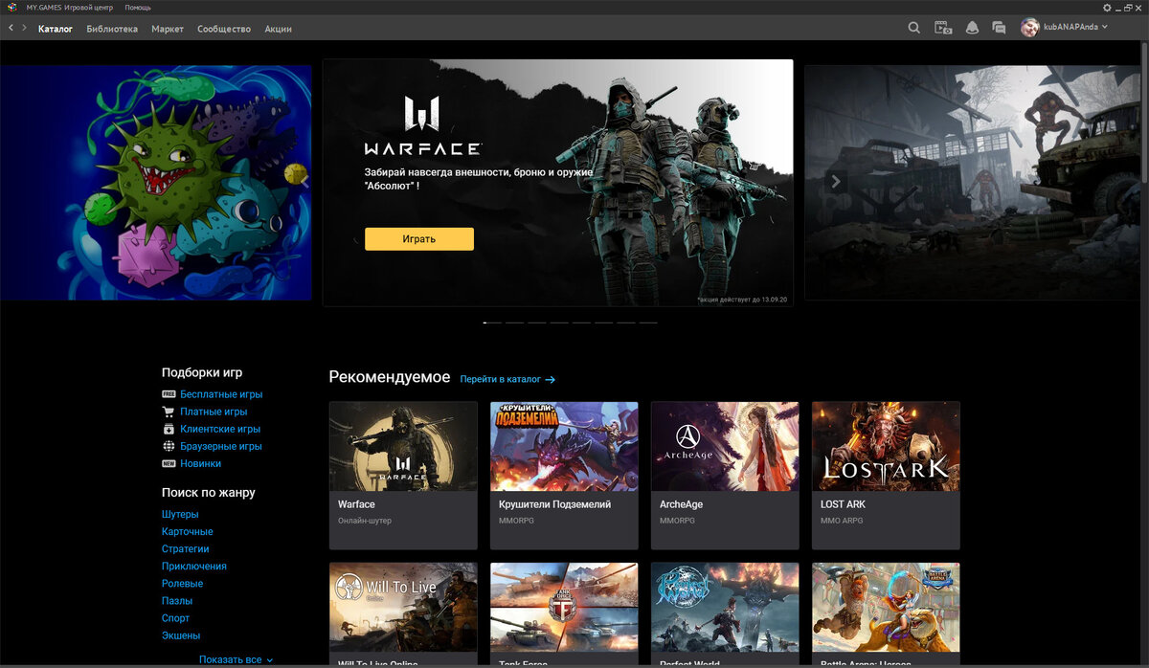Click the download icon beside Клиентские игры
1149x668 pixels.
(x=169, y=429)
